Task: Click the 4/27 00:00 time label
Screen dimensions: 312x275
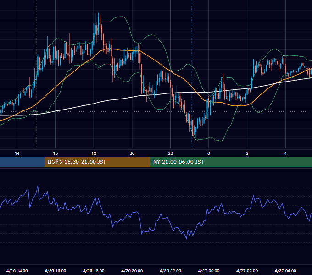Action: (x=209, y=270)
